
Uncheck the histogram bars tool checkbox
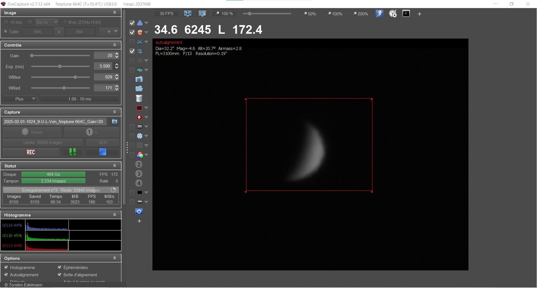(132, 23)
